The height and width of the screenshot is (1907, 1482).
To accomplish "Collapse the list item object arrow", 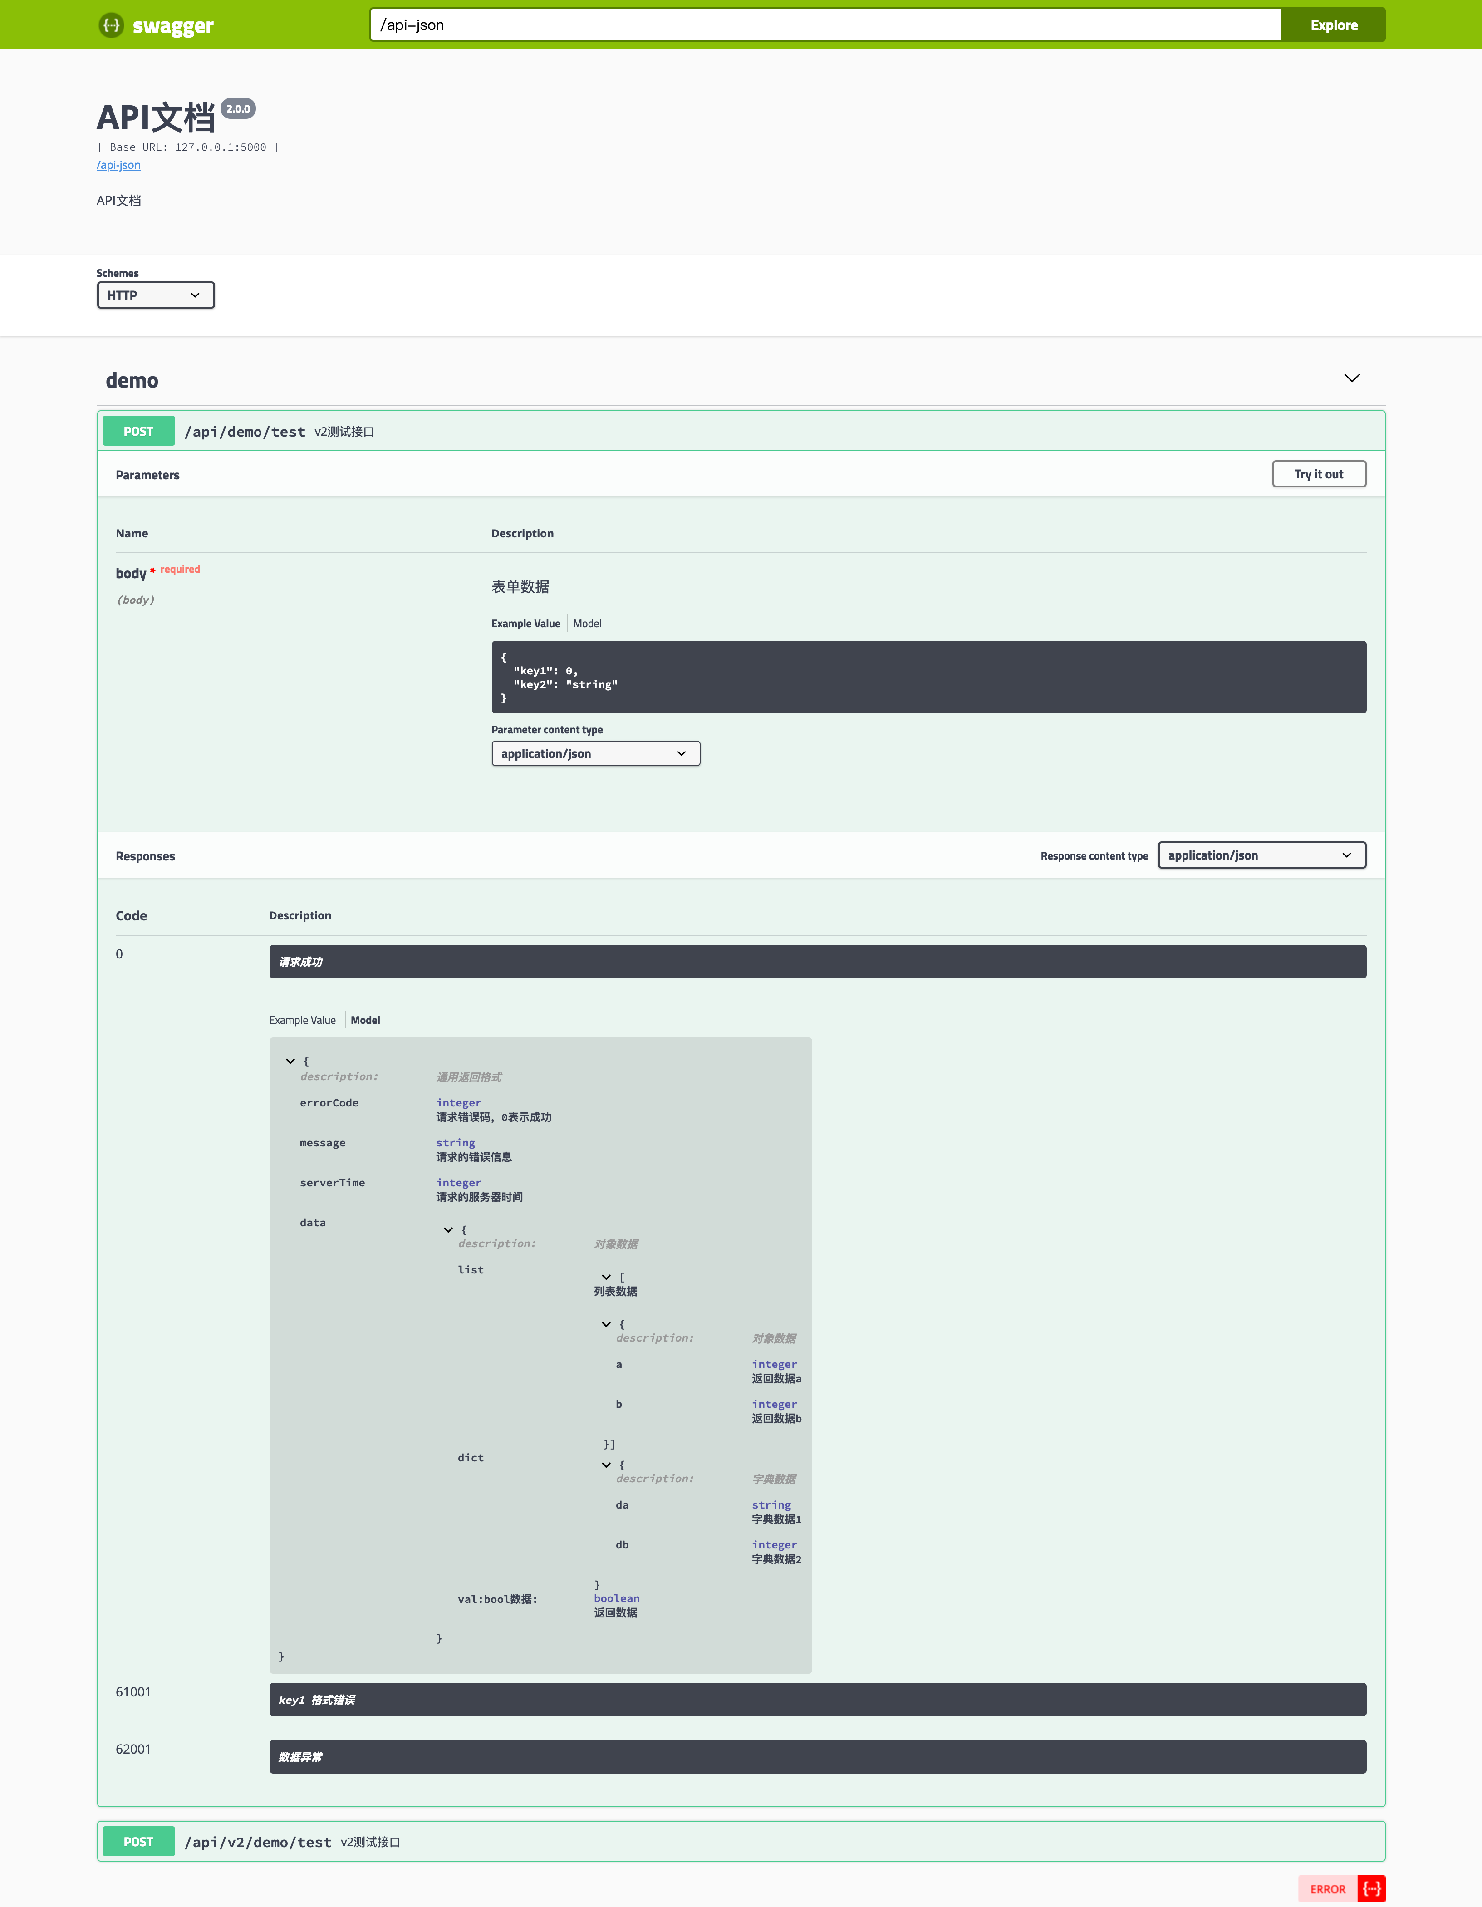I will pyautogui.click(x=607, y=1324).
